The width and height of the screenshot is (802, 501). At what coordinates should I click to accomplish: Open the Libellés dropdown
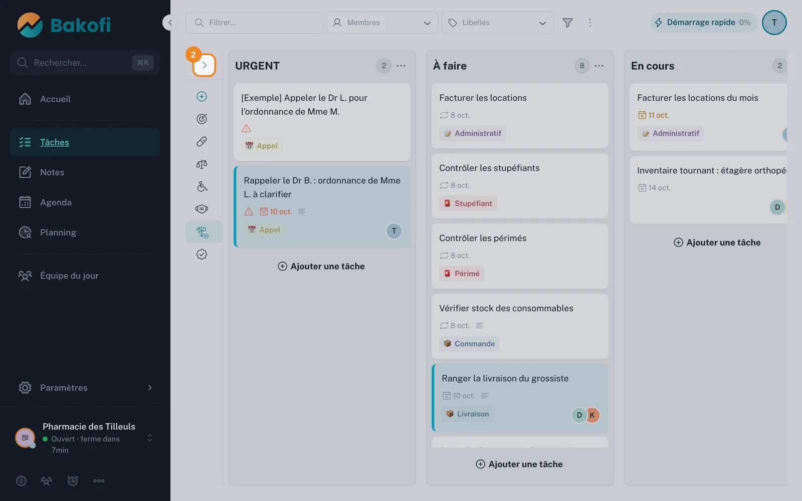497,23
